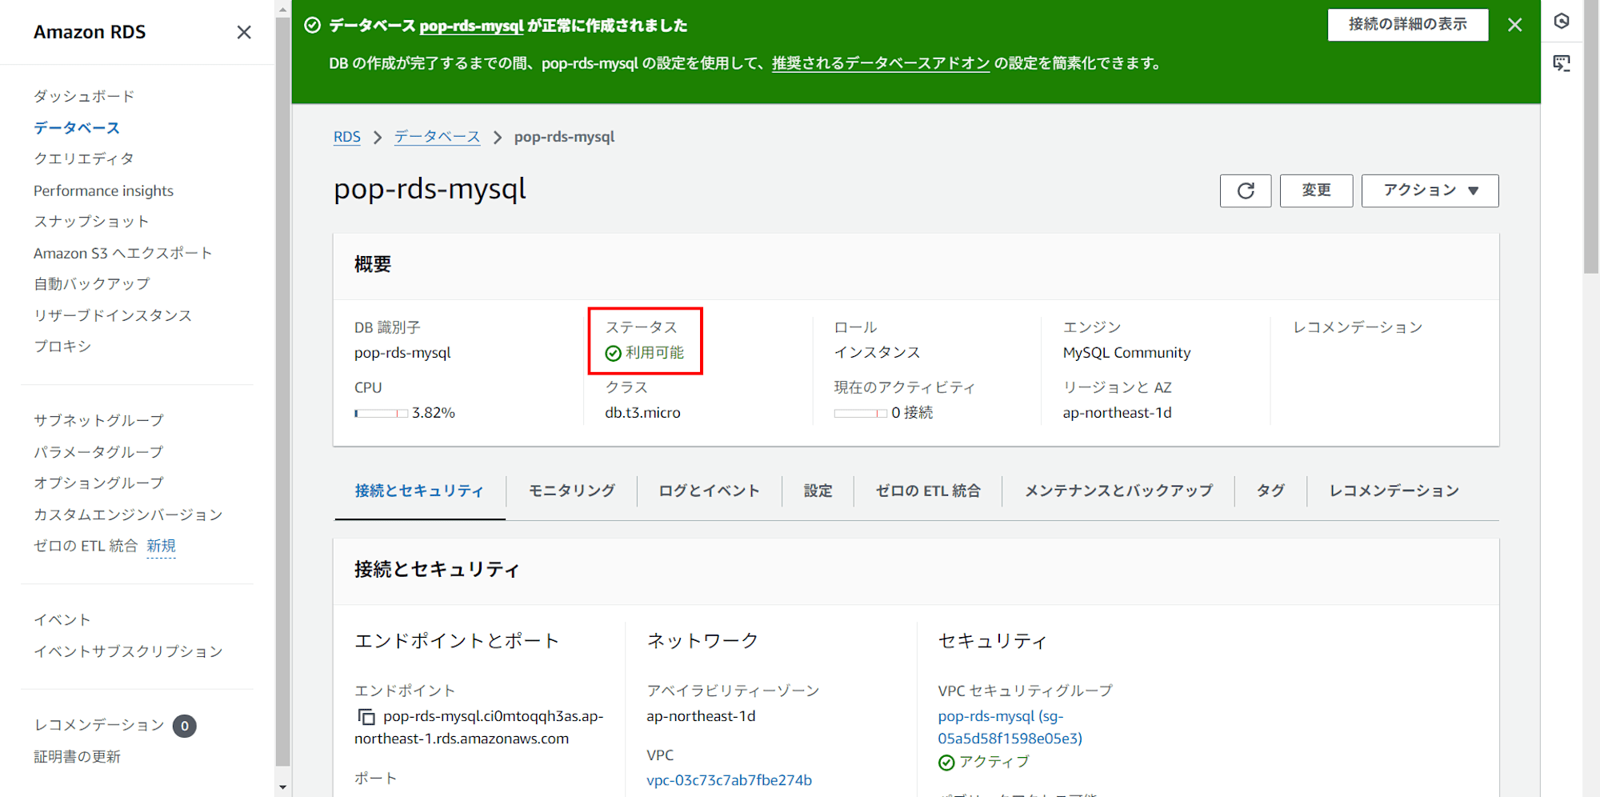Open イベントサブスクリプション in sidebar
The height and width of the screenshot is (797, 1600).
pos(128,651)
